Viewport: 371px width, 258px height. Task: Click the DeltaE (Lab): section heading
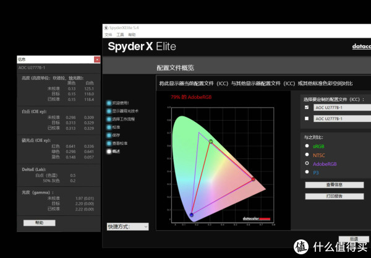coord(34,170)
